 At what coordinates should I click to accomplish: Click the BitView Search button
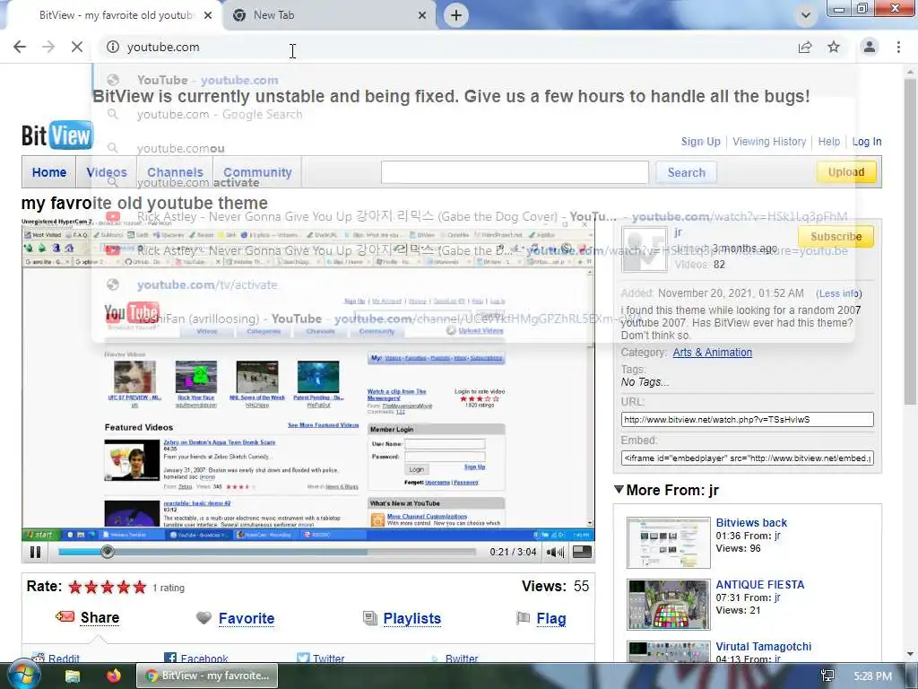coord(686,172)
